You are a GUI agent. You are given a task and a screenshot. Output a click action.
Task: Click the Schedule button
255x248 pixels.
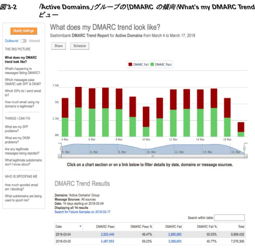[x=80, y=46]
